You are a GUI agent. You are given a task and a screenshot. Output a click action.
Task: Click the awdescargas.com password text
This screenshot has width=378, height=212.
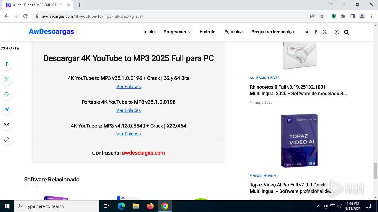[x=144, y=153]
